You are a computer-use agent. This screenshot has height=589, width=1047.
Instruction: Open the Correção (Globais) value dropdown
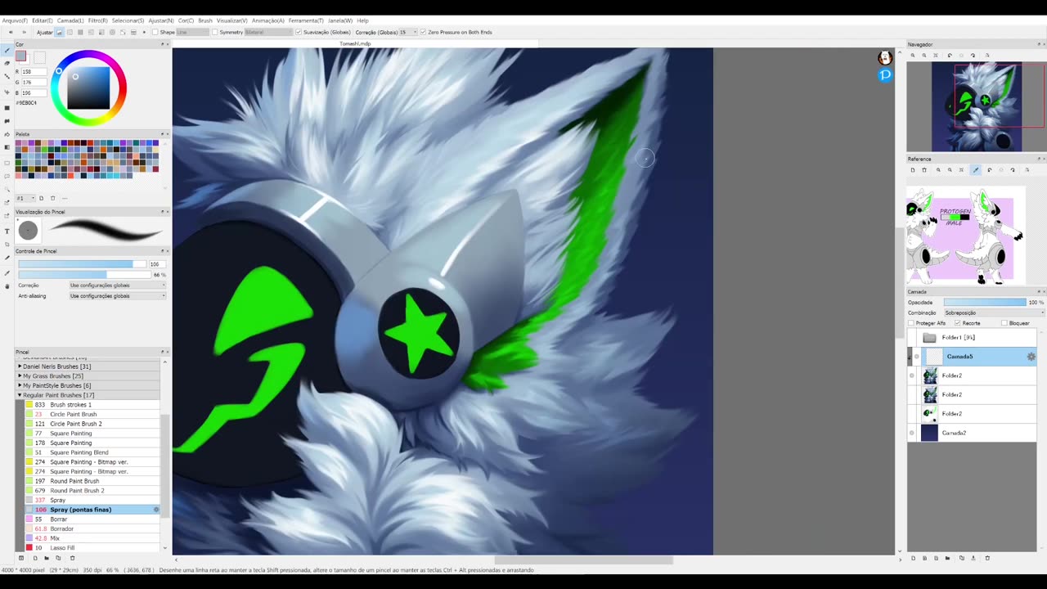coord(407,32)
